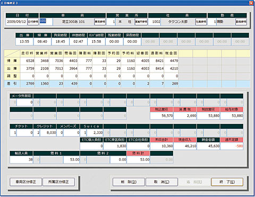
Task: Select the 消費税 value 2,690
Action: (185, 116)
